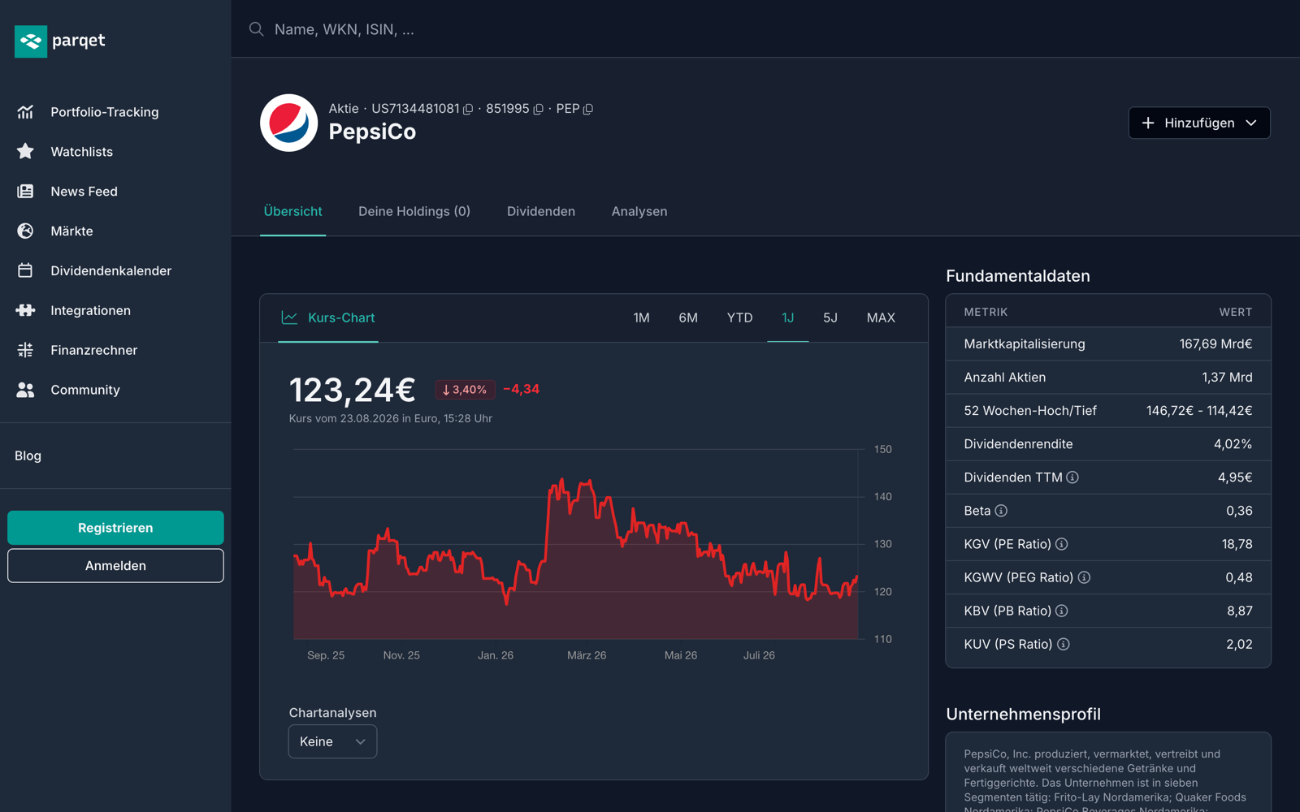Click the plus icon on Hinzufügen

click(x=1148, y=123)
